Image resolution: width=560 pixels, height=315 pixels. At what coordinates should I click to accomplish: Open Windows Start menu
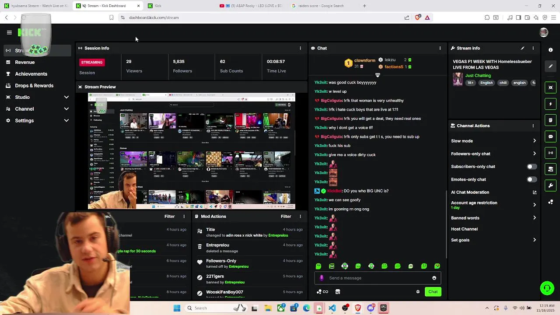[177, 308]
